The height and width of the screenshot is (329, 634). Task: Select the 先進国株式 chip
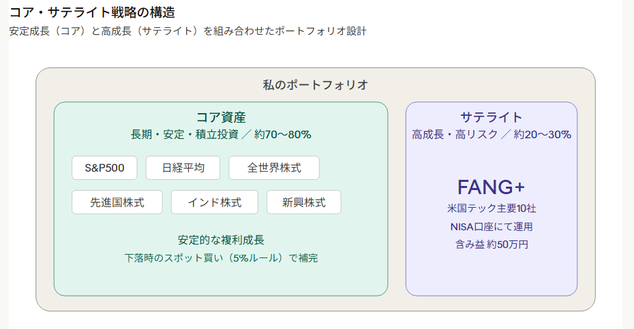coord(117,202)
